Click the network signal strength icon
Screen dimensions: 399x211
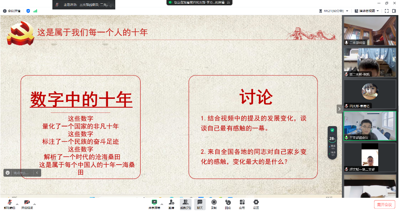click(x=36, y=11)
